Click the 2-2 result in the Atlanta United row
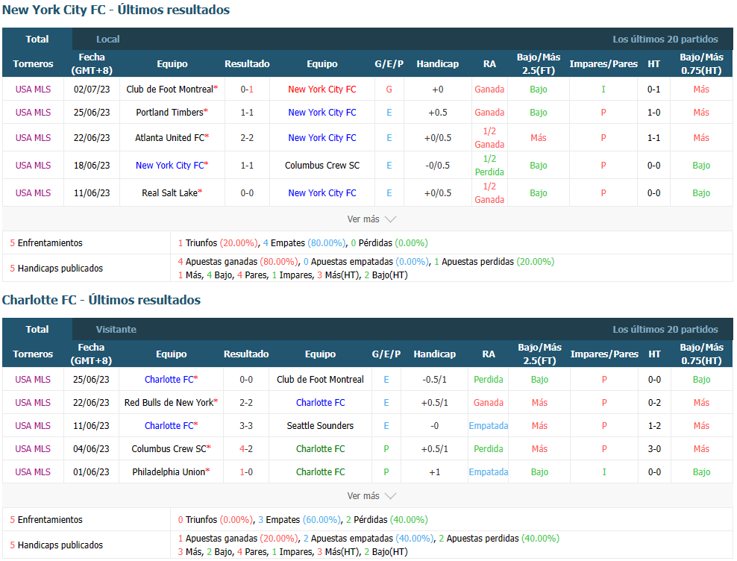The height and width of the screenshot is (561, 737). point(247,138)
